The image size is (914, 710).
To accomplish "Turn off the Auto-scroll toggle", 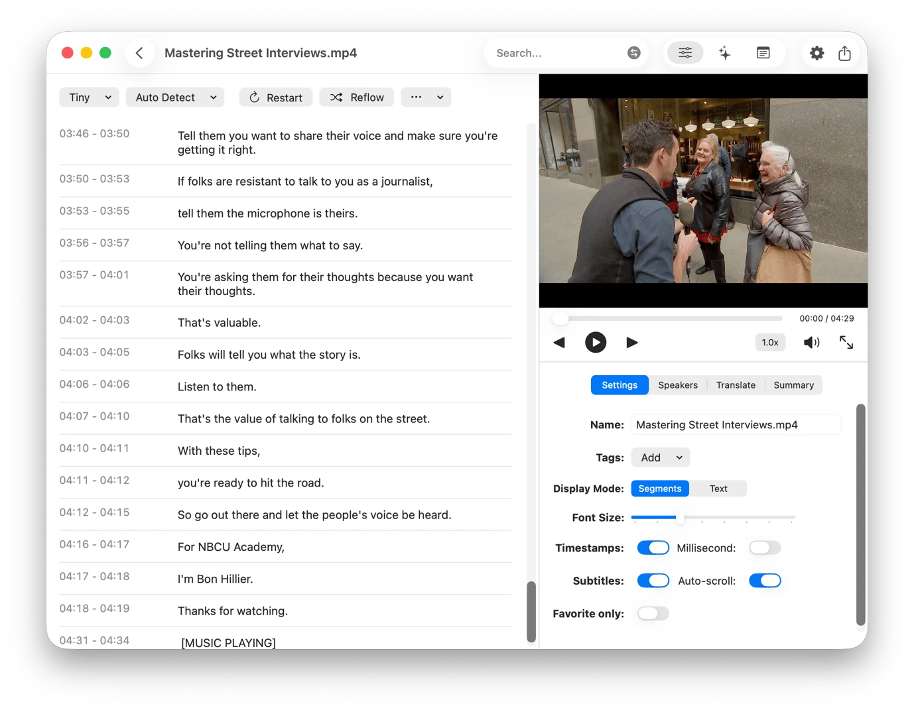I will (765, 581).
